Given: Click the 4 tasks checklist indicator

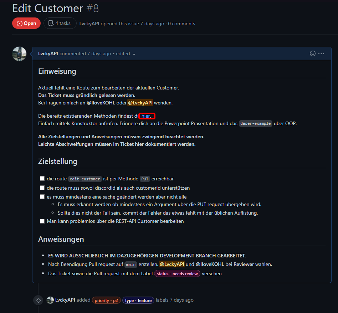Looking at the screenshot, I should 60,24.
